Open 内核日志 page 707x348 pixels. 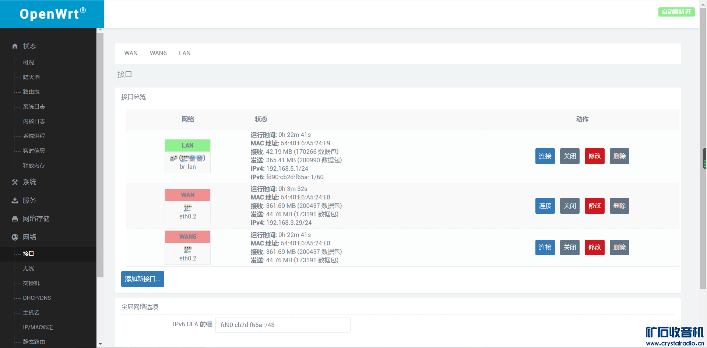34,121
